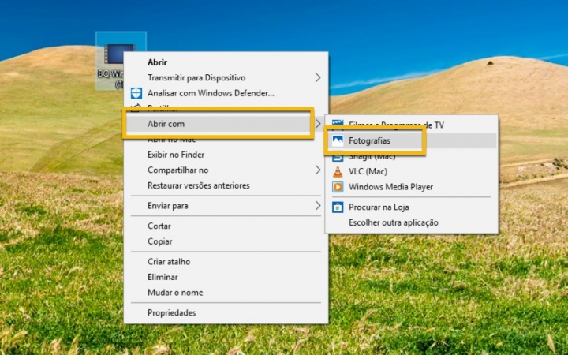
Task: Select Eliminar to delete the file
Action: [x=163, y=277]
